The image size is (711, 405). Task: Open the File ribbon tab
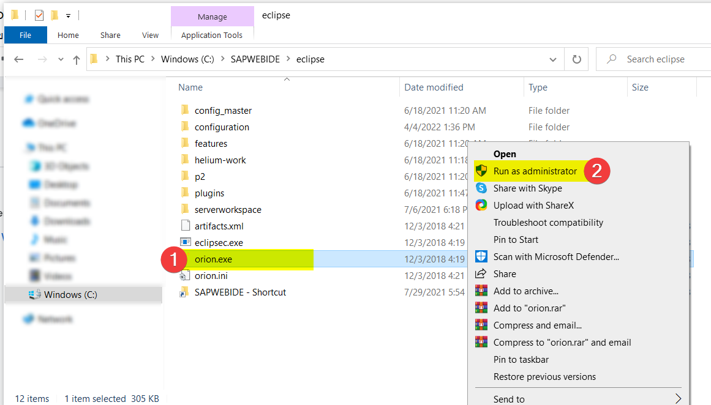coord(25,35)
